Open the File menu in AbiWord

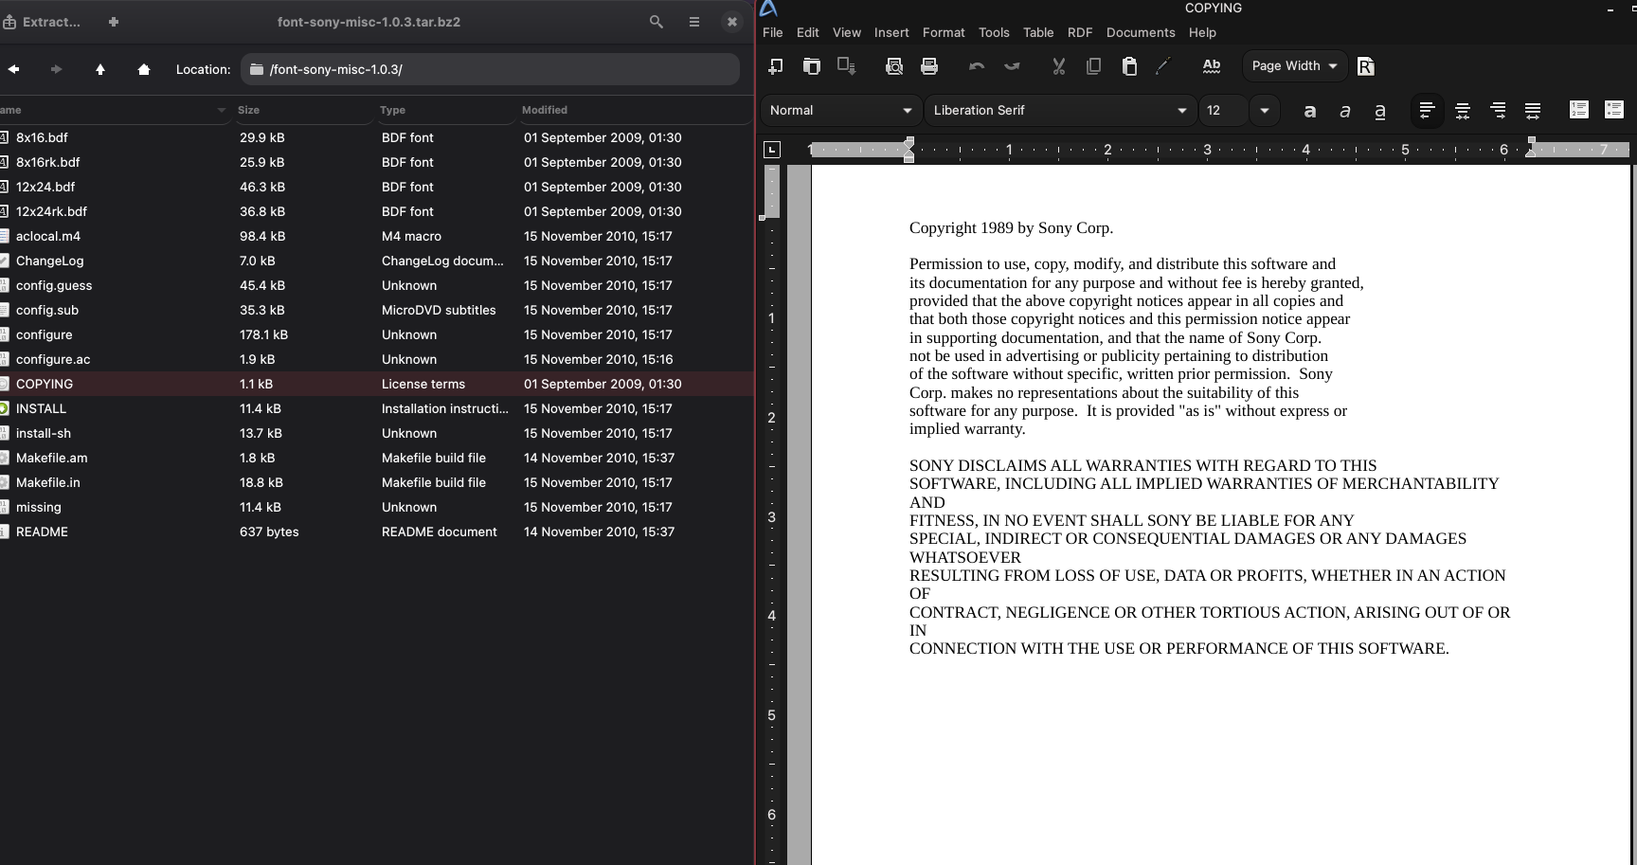click(x=773, y=32)
